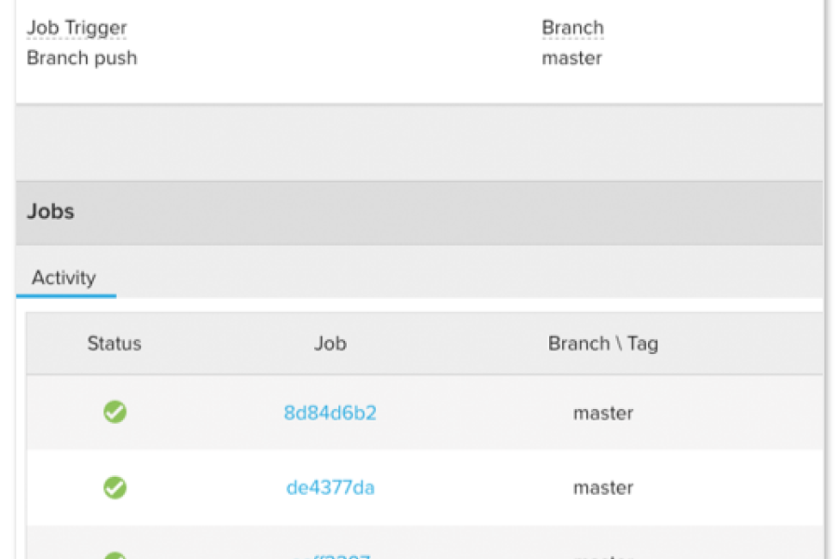Open job 8d84d6b2
The height and width of the screenshot is (559, 839).
[x=330, y=413]
